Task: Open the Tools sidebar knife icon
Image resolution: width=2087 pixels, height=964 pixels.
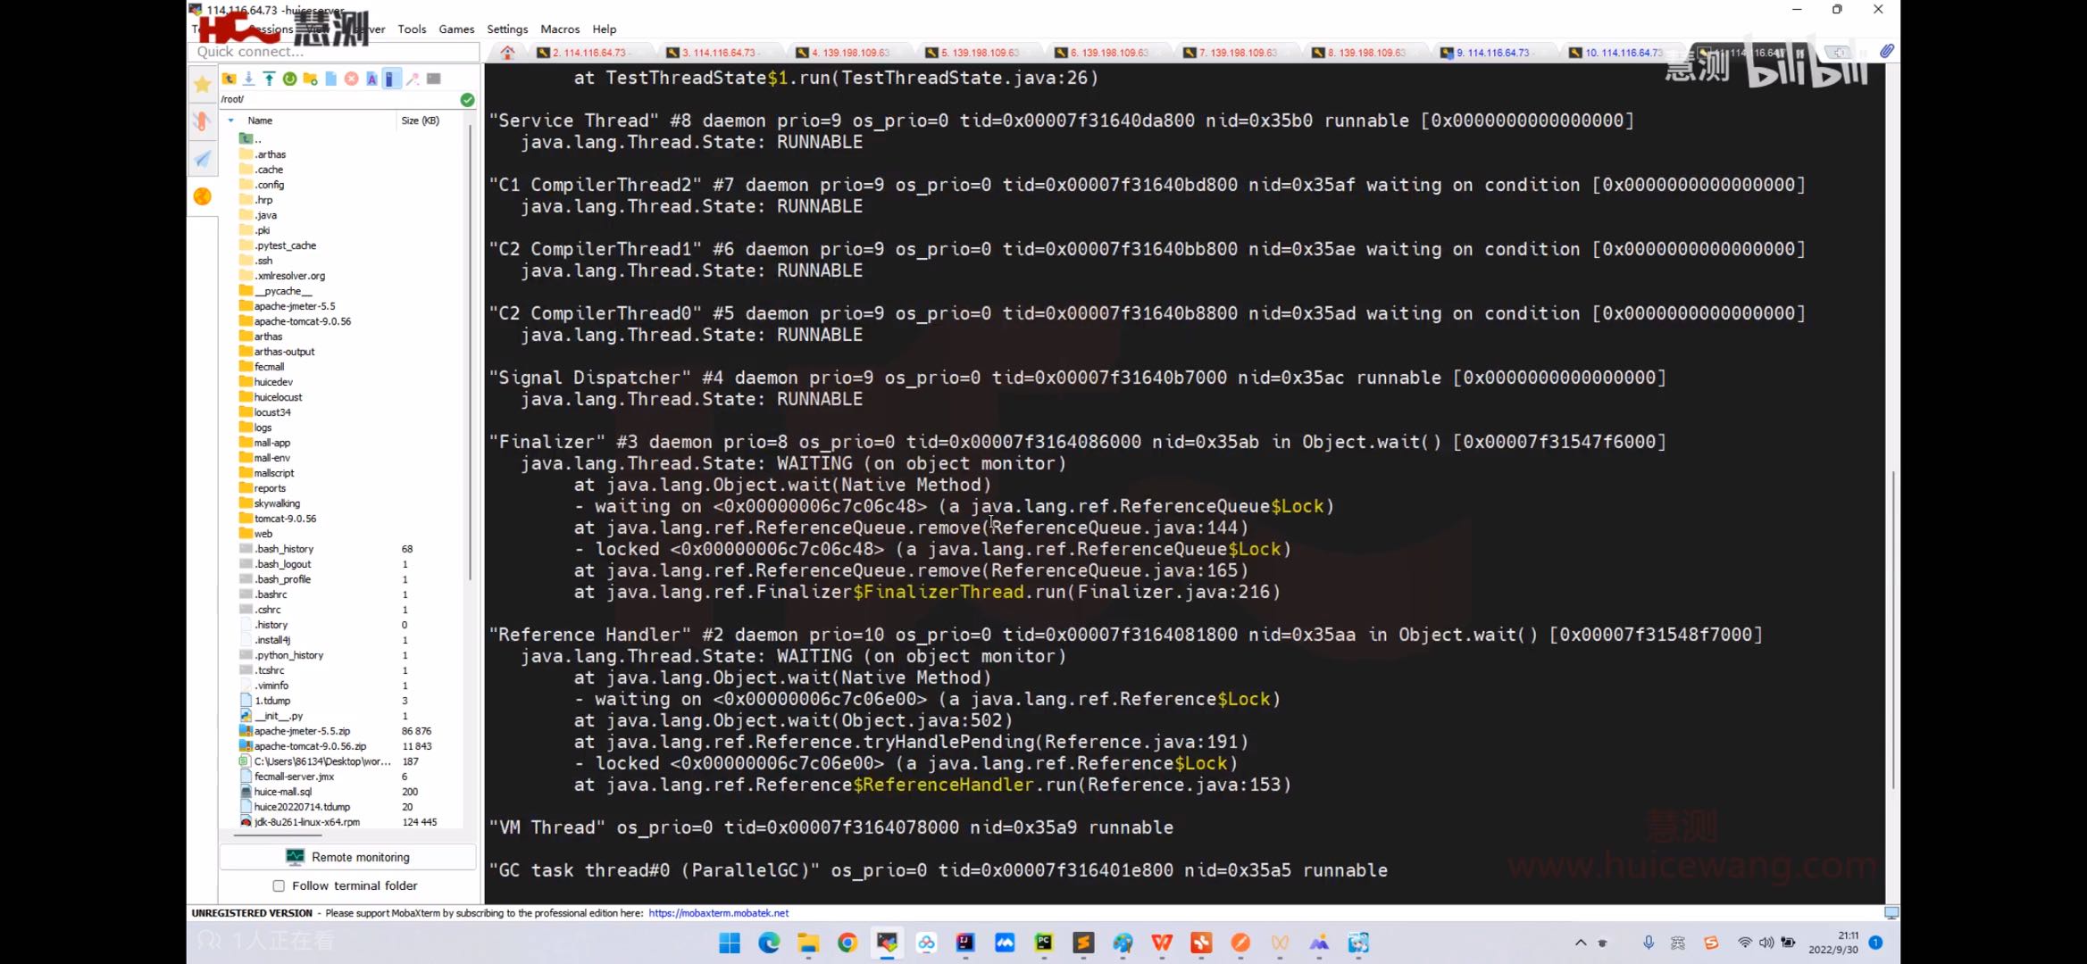Action: tap(203, 121)
